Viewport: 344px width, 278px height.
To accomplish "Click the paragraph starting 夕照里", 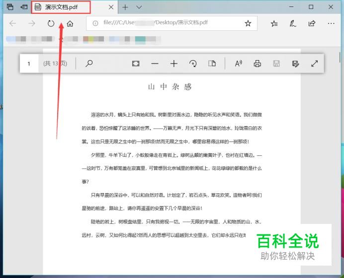I will click(x=172, y=168).
